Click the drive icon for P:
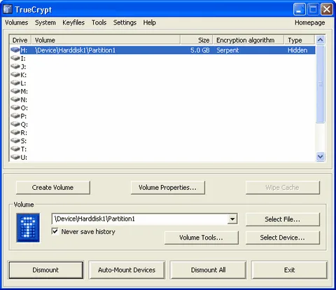Viewport: 336px width, 290px height. point(15,116)
